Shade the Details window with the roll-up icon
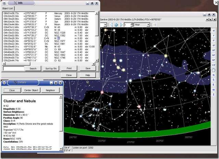The width and height of the screenshot is (219, 159). click(x=56, y=83)
